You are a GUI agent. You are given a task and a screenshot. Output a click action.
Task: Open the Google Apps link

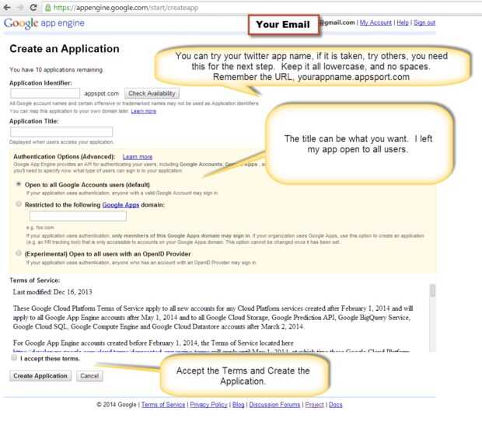(x=120, y=205)
